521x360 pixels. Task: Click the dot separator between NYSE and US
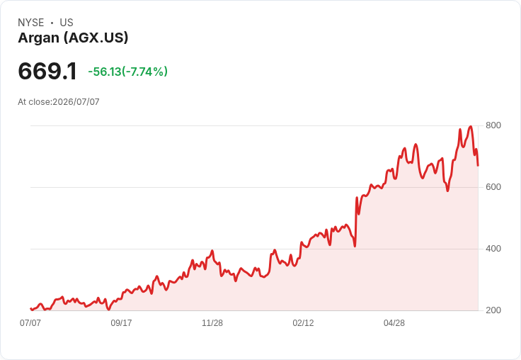[52, 23]
